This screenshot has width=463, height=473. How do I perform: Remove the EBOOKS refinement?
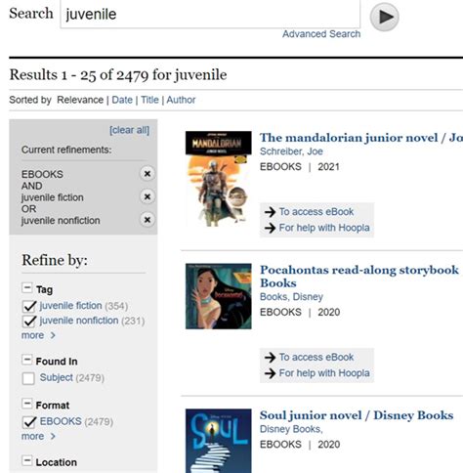pyautogui.click(x=147, y=174)
